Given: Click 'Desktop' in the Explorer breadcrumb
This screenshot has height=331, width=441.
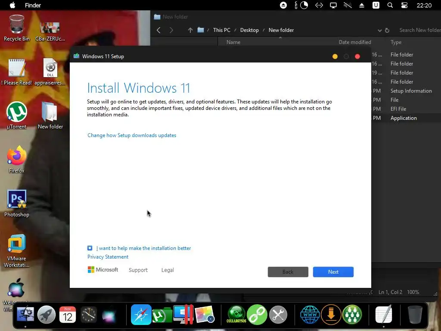Looking at the screenshot, I should pyautogui.click(x=249, y=30).
